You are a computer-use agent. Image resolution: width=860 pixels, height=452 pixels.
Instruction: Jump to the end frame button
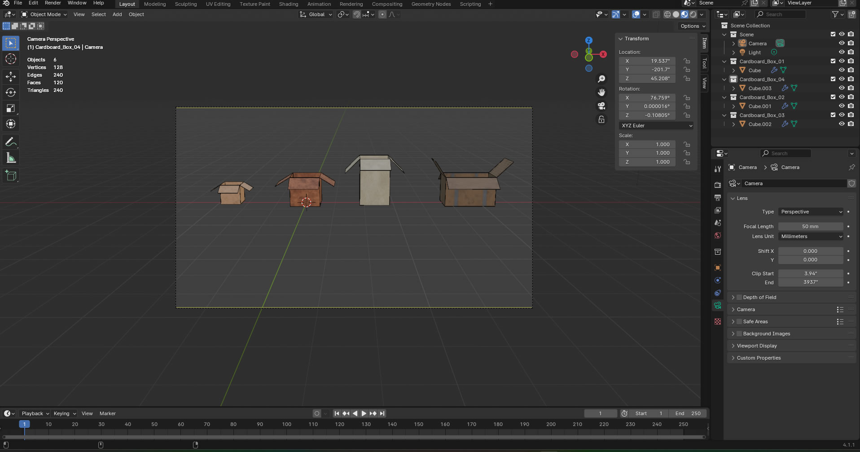(382, 413)
